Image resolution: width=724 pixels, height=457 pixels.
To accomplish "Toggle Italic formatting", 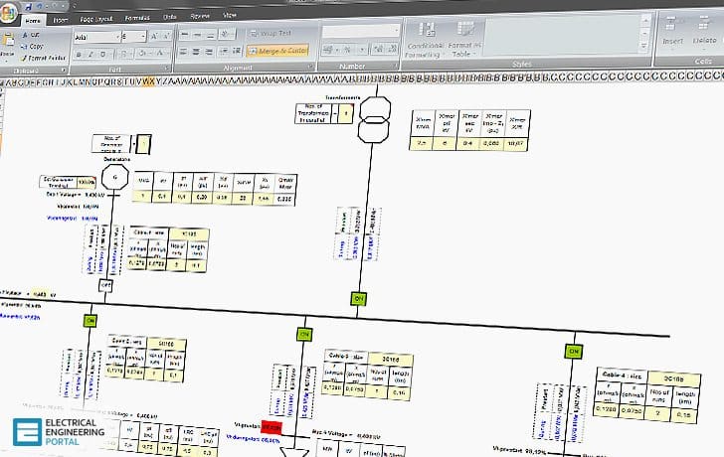I will tap(90, 55).
